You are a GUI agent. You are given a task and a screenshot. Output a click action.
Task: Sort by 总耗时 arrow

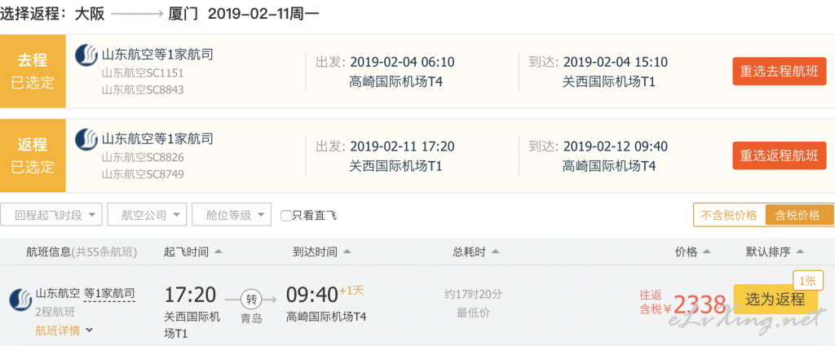pyautogui.click(x=495, y=252)
